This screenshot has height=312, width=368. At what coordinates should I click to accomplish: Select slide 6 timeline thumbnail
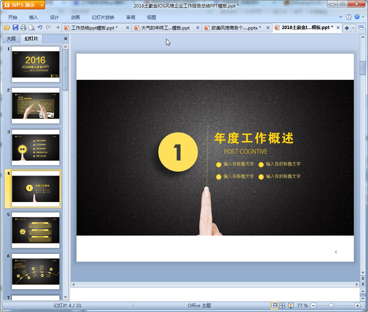point(36,272)
